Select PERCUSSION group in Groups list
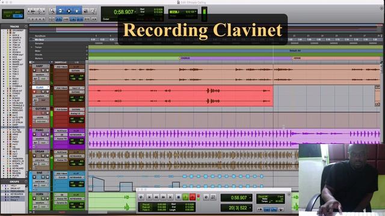Viewport: 385px width, 216px height. [x=17, y=191]
